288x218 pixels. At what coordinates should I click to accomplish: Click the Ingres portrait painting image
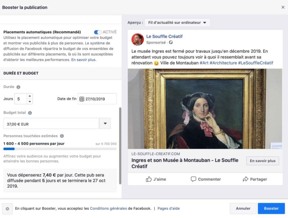[205, 109]
